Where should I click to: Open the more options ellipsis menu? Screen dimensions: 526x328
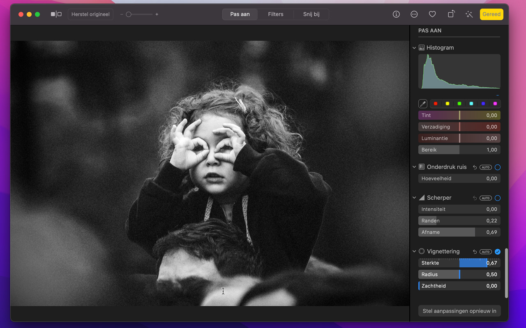tap(414, 14)
